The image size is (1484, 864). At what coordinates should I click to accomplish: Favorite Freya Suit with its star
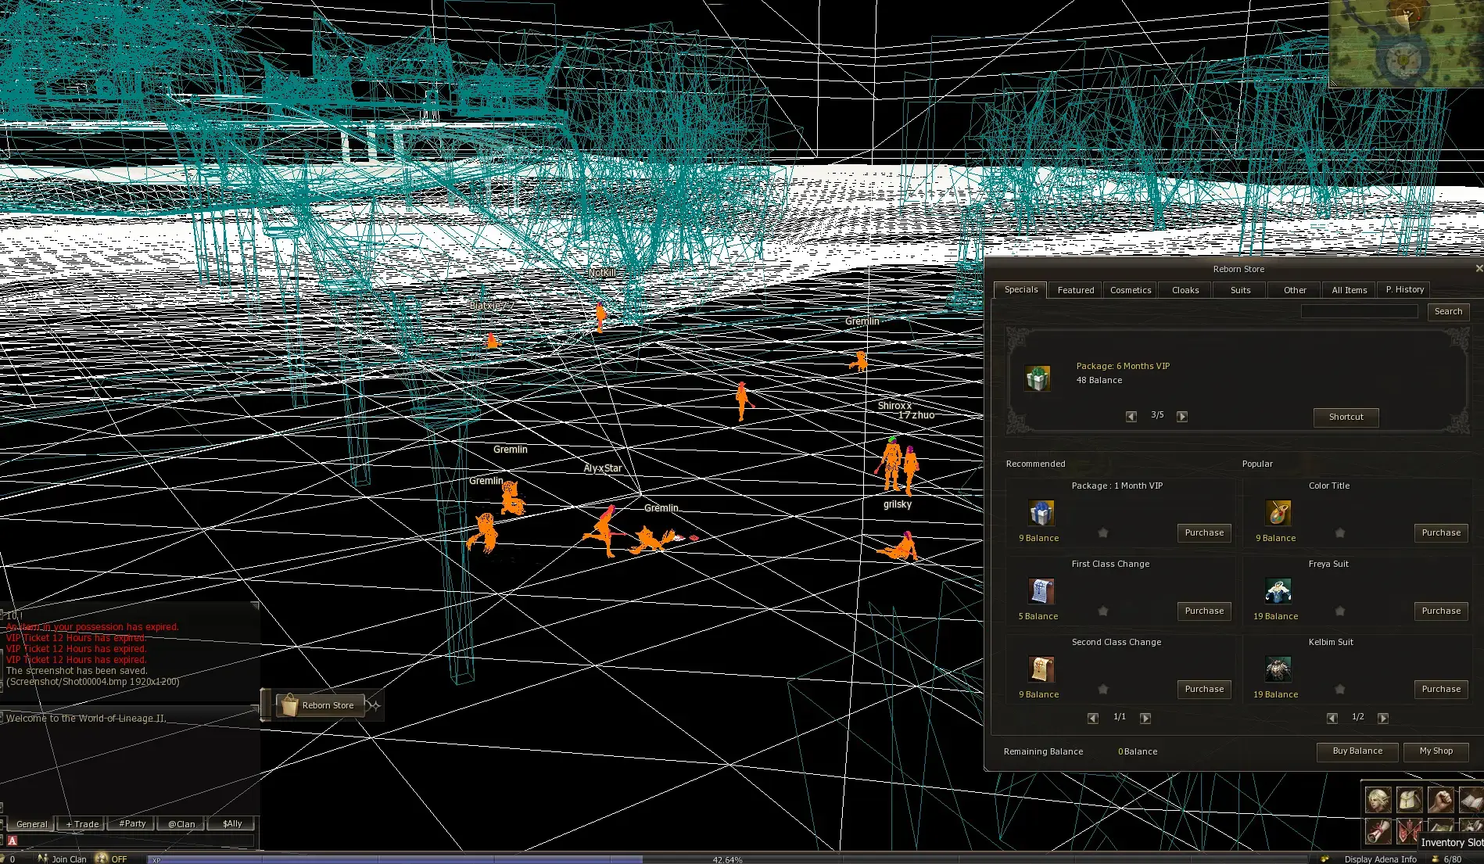(1340, 611)
